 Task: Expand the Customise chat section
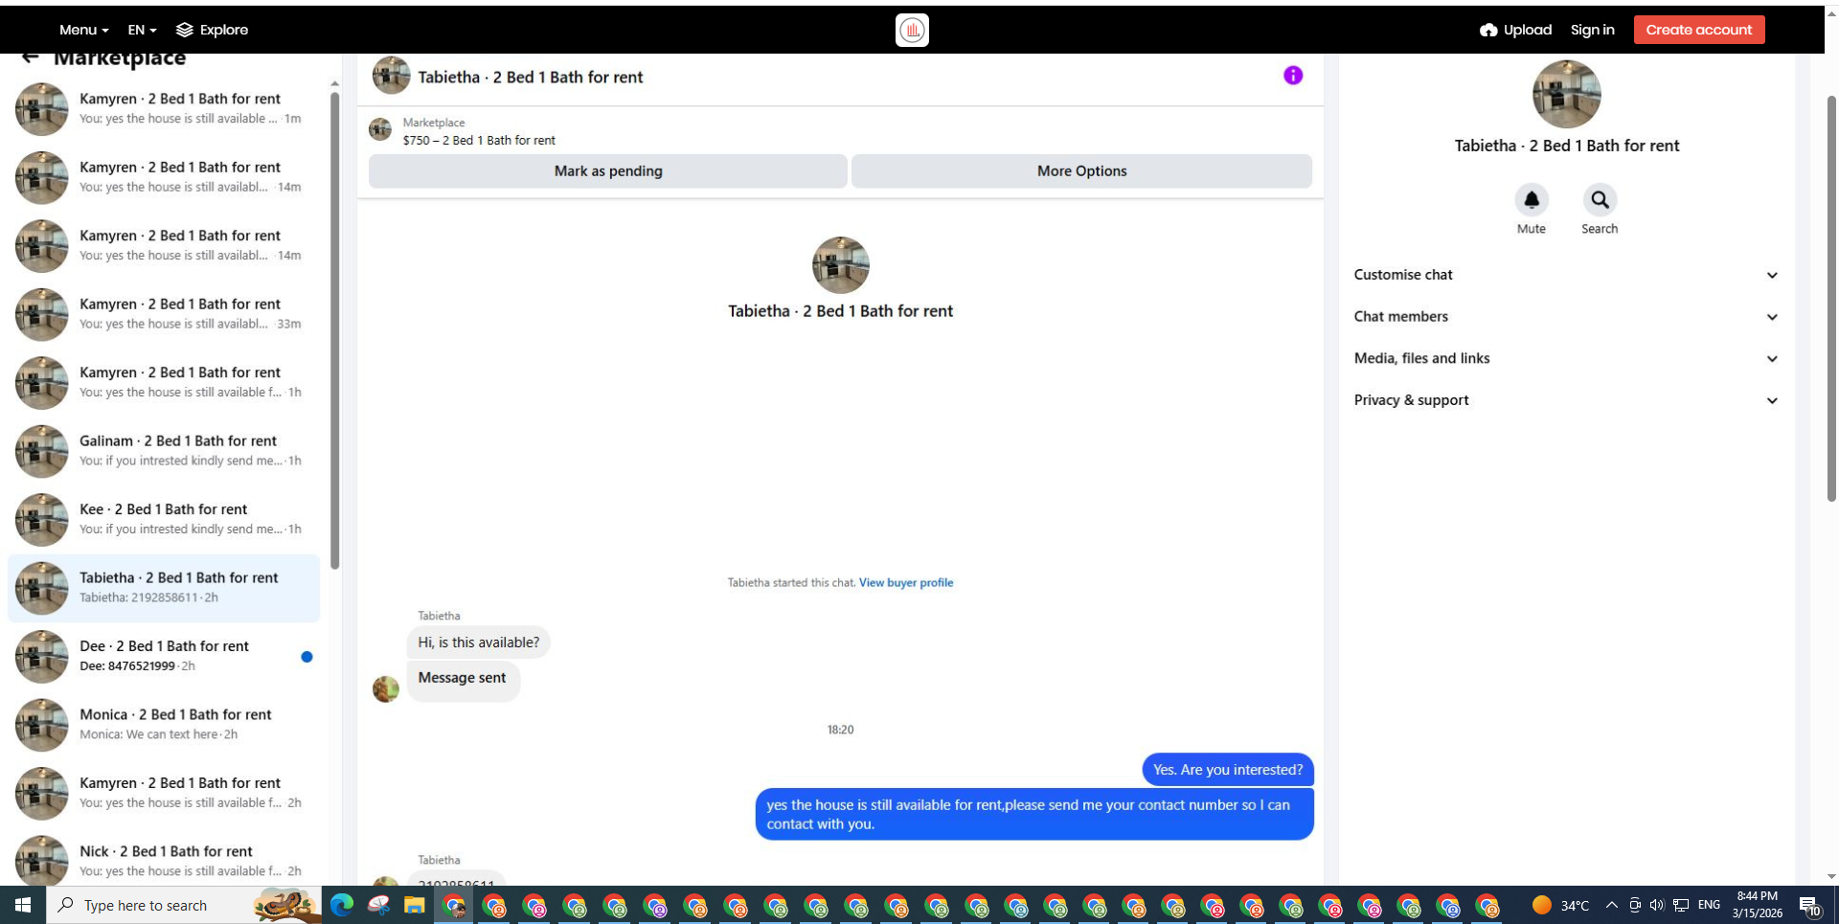tap(1567, 275)
